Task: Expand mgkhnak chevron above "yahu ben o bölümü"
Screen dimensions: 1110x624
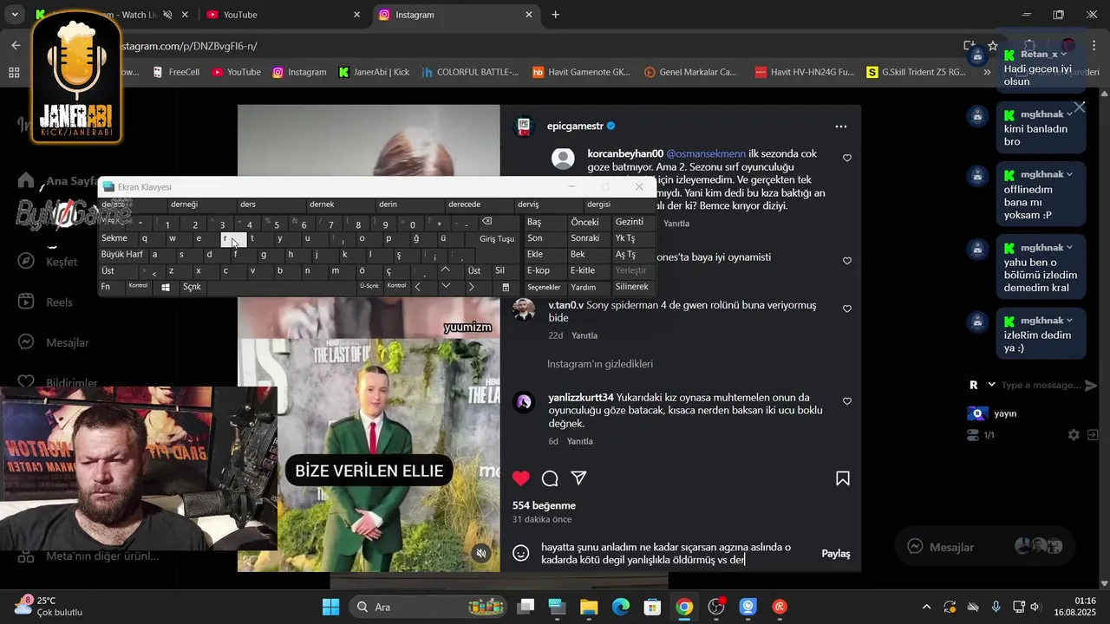Action: click(1069, 248)
